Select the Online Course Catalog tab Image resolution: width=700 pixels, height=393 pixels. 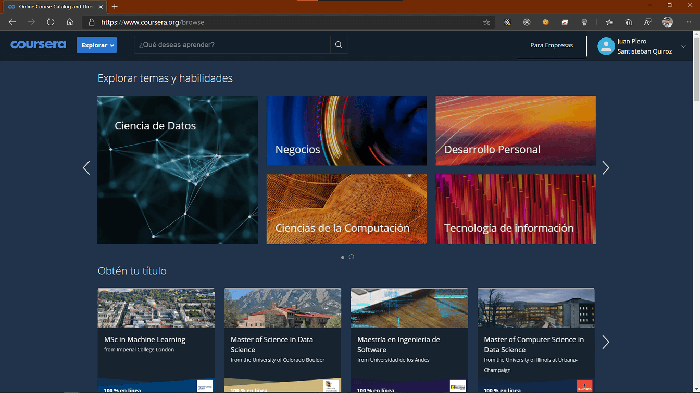[x=55, y=7]
